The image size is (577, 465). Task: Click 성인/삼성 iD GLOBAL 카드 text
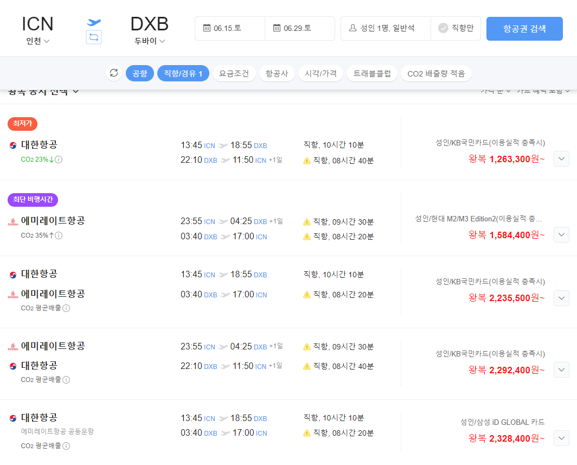[x=502, y=422]
